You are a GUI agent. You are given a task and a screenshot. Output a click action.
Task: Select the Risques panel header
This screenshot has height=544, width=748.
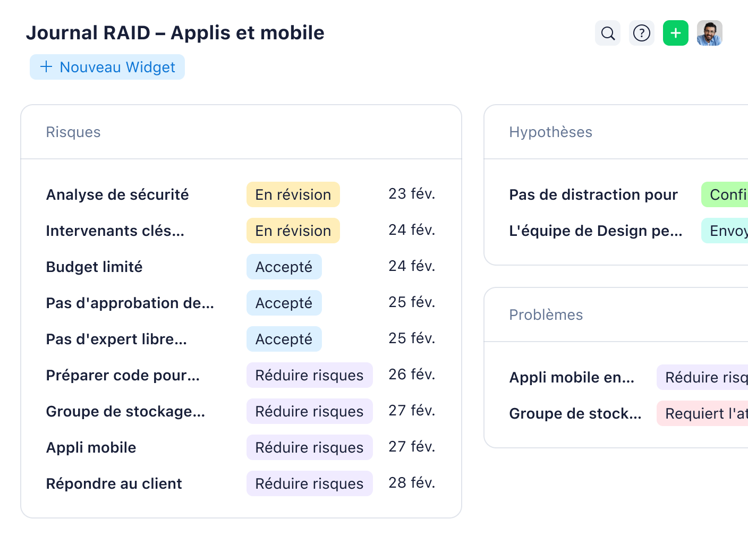(x=73, y=132)
